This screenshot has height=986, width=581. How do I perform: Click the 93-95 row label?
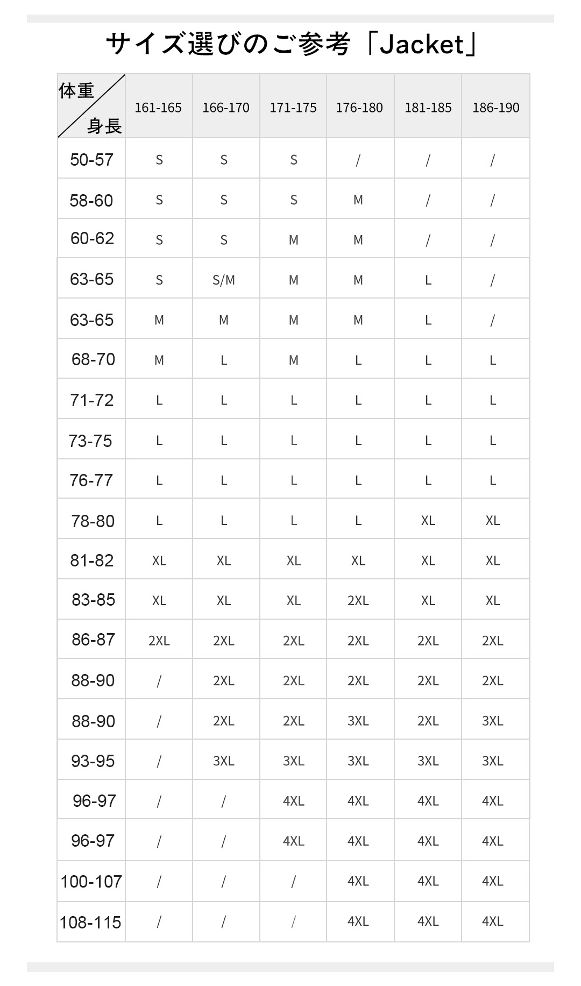(93, 761)
